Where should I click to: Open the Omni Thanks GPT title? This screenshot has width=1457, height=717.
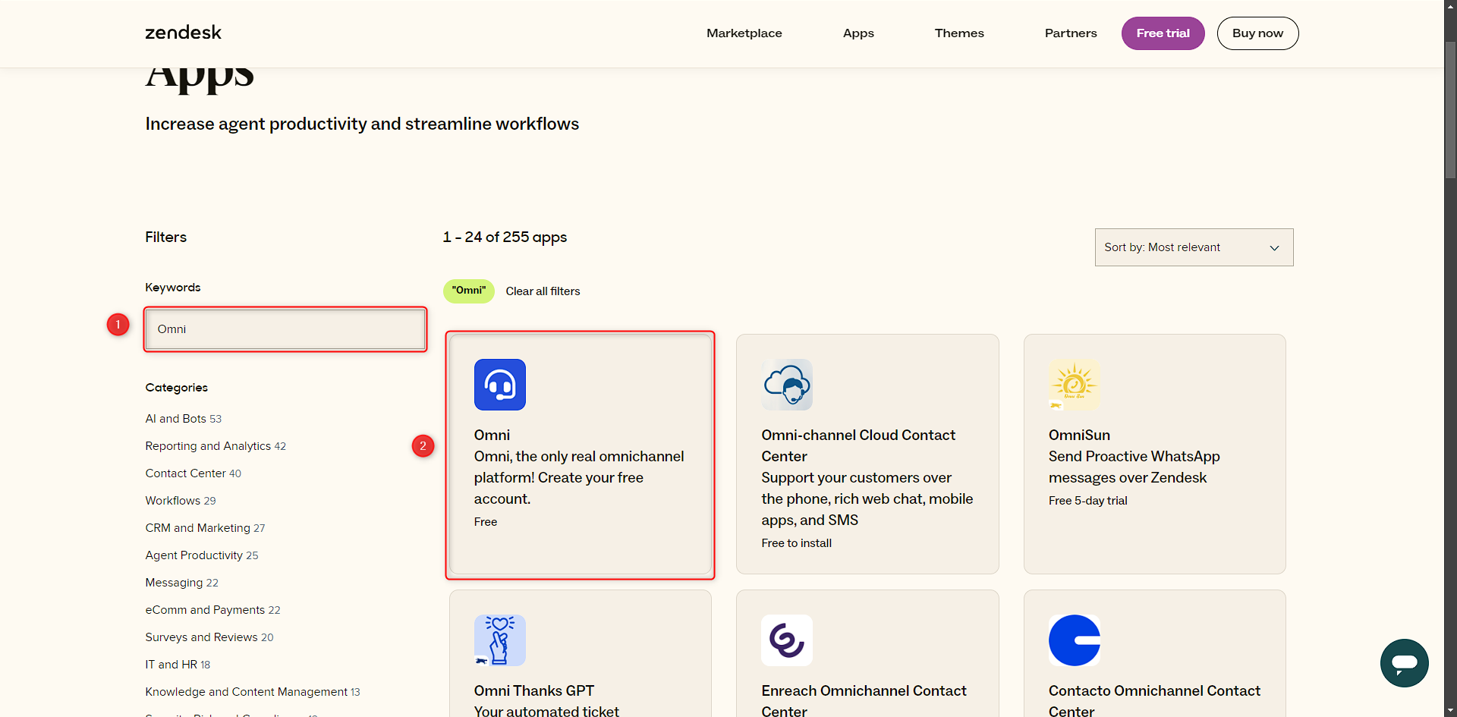click(533, 690)
